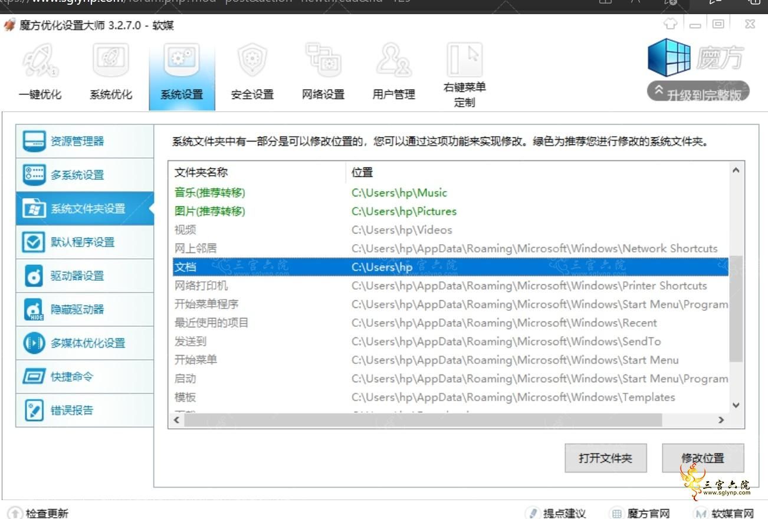Select the 启动 row
768x519 pixels.
tap(450, 379)
